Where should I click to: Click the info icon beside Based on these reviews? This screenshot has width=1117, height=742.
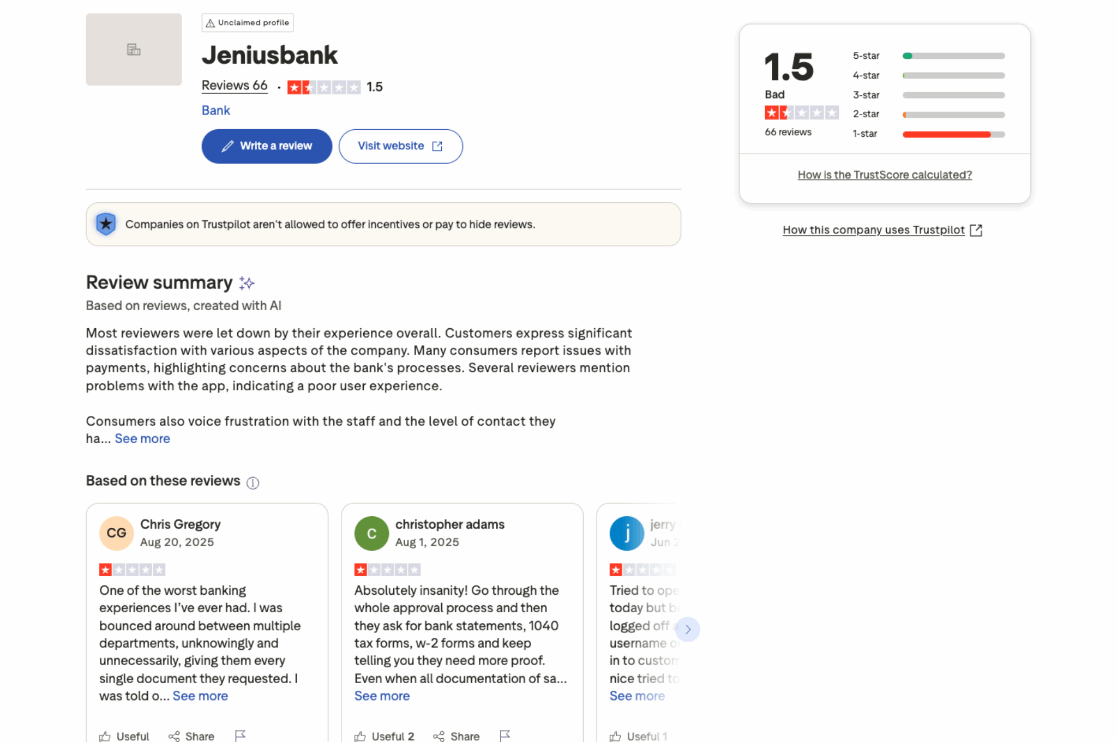(253, 482)
